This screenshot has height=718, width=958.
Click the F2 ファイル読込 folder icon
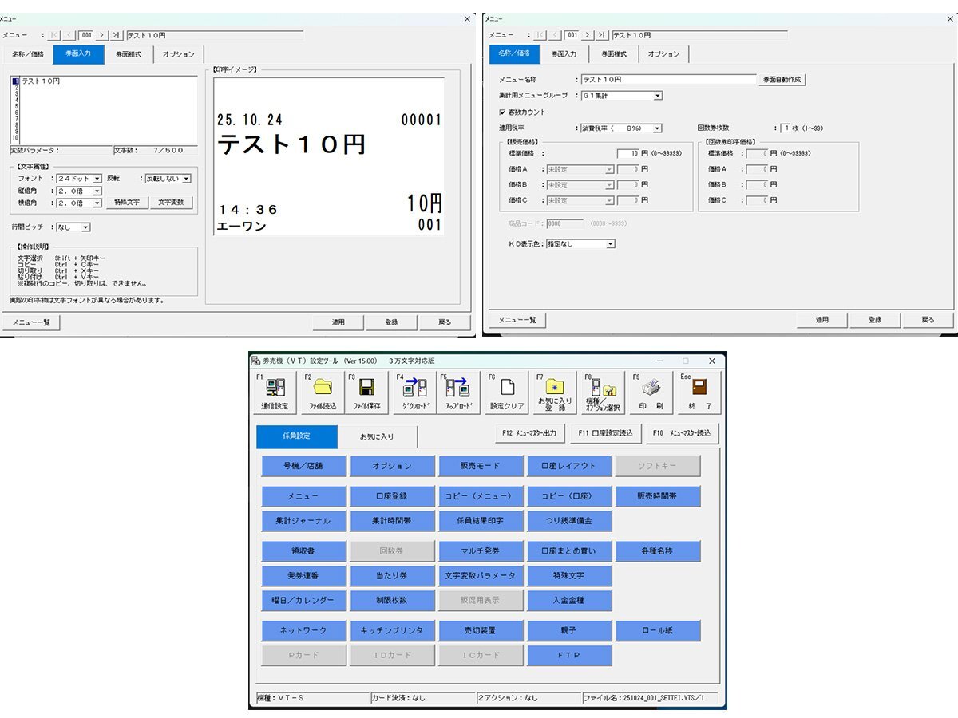pyautogui.click(x=322, y=393)
